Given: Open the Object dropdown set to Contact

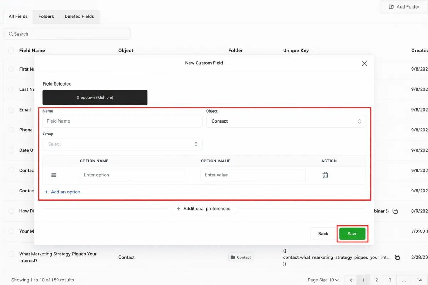Looking at the screenshot, I should coord(286,121).
